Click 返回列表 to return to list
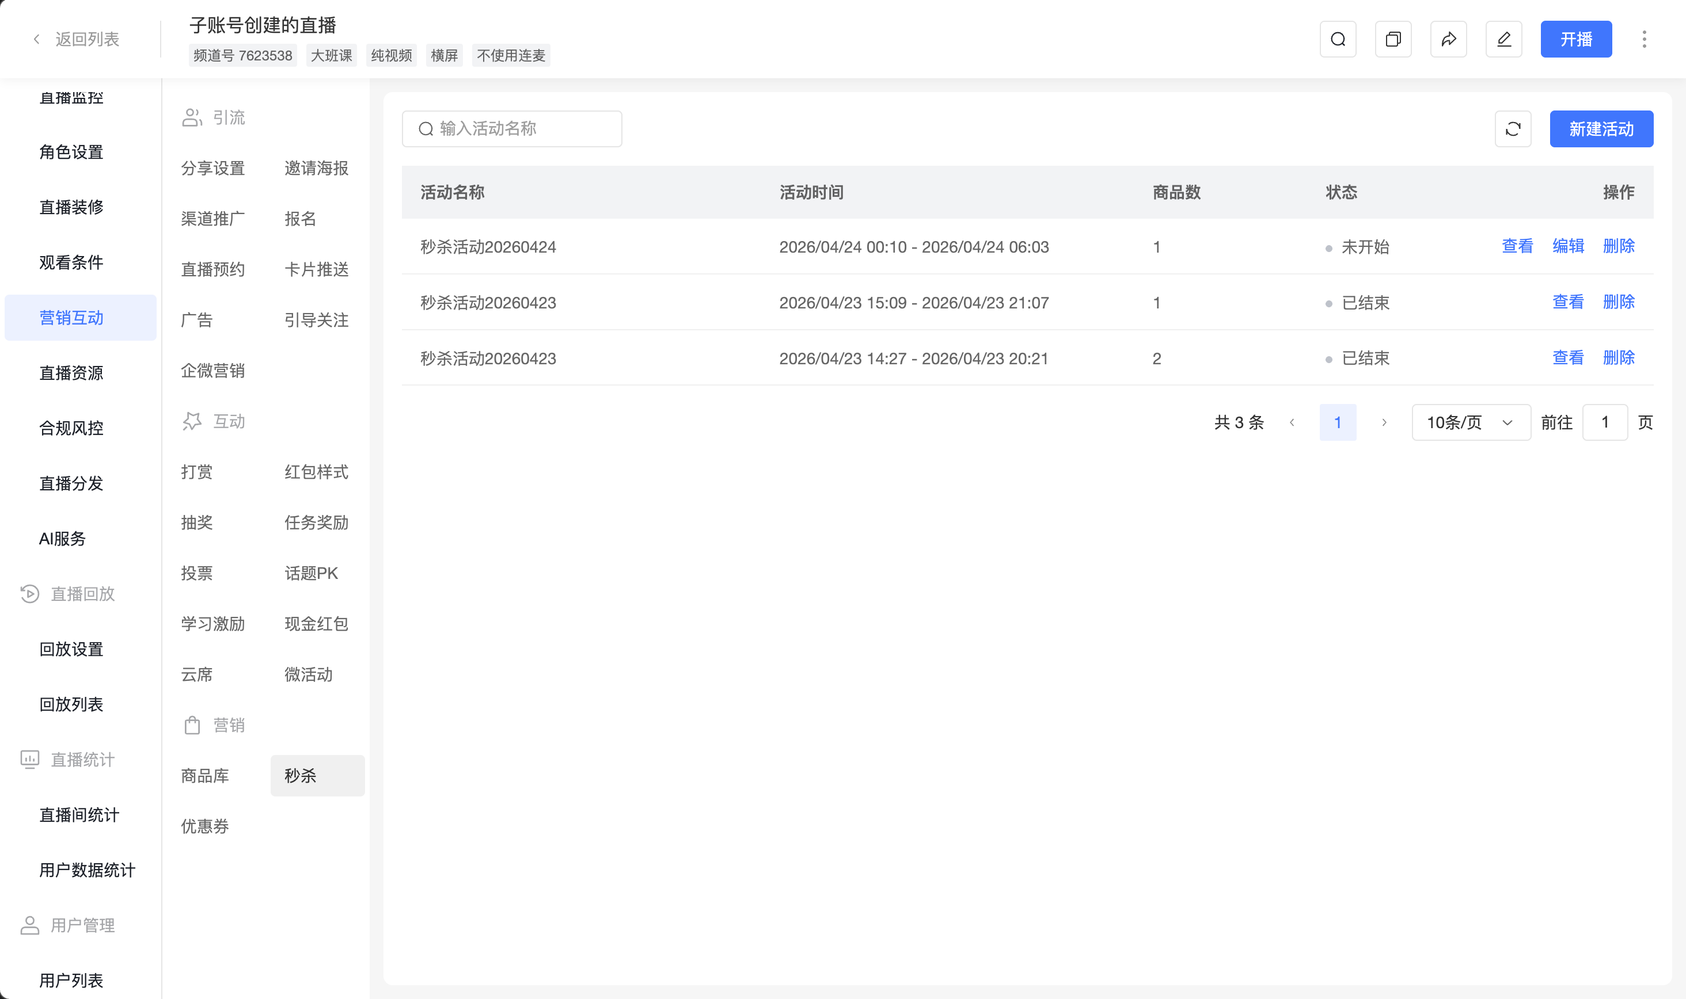The height and width of the screenshot is (999, 1686). [x=87, y=39]
